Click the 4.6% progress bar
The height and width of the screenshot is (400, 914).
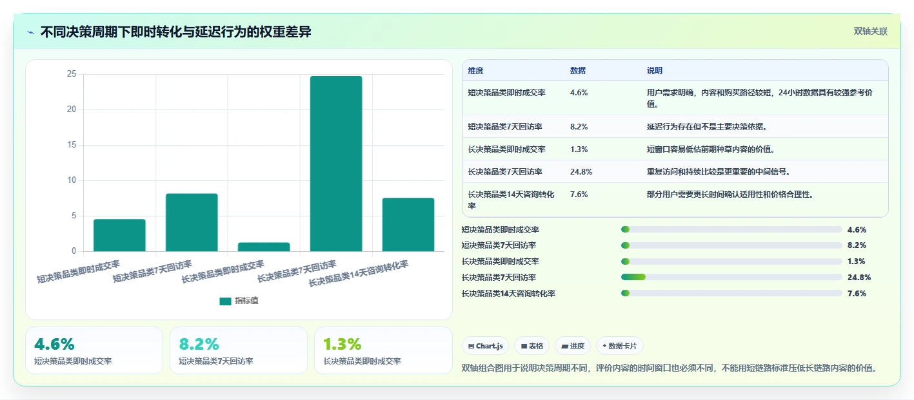(x=731, y=229)
